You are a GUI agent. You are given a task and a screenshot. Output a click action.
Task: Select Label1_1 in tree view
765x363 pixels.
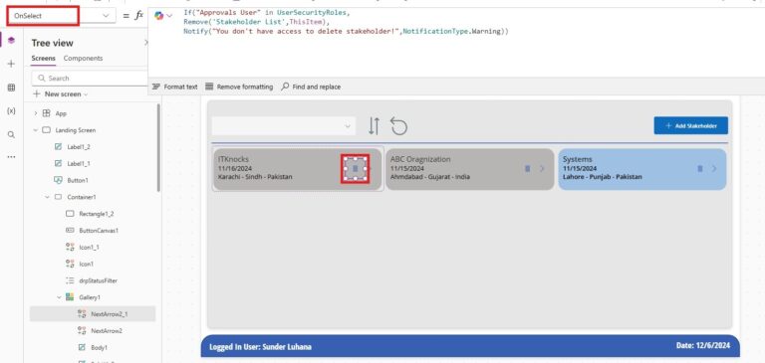pyautogui.click(x=79, y=164)
